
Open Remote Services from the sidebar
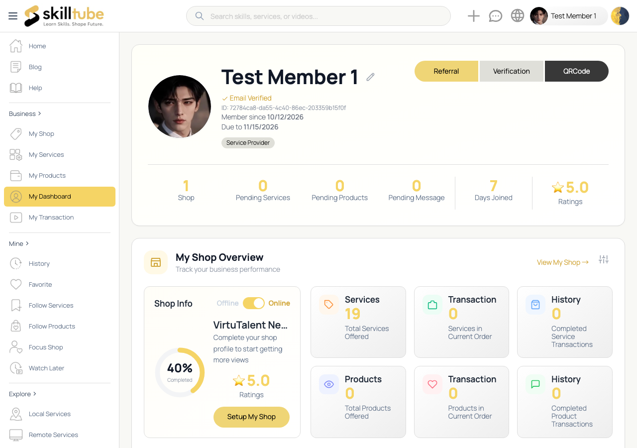pos(60,435)
